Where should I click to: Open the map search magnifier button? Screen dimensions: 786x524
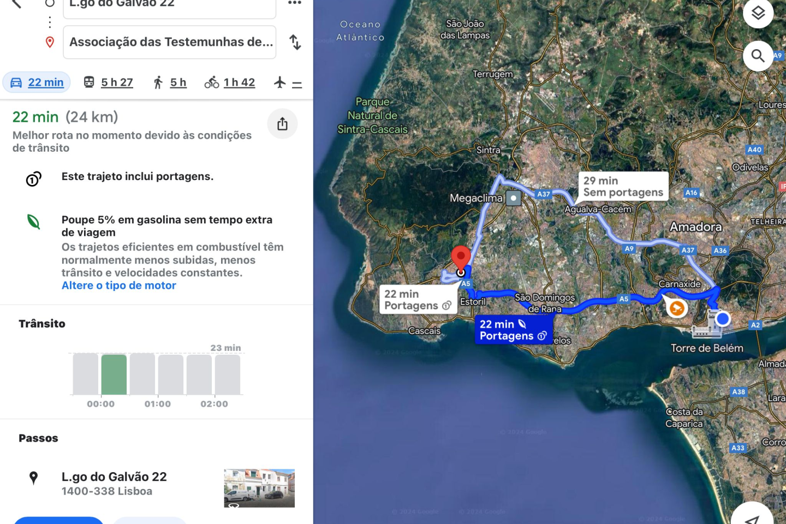pyautogui.click(x=758, y=56)
